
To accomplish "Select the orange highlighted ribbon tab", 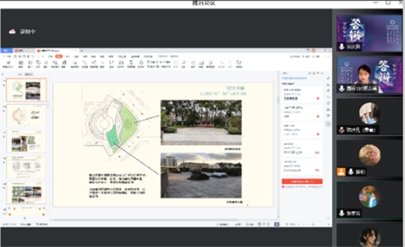I will (x=59, y=56).
